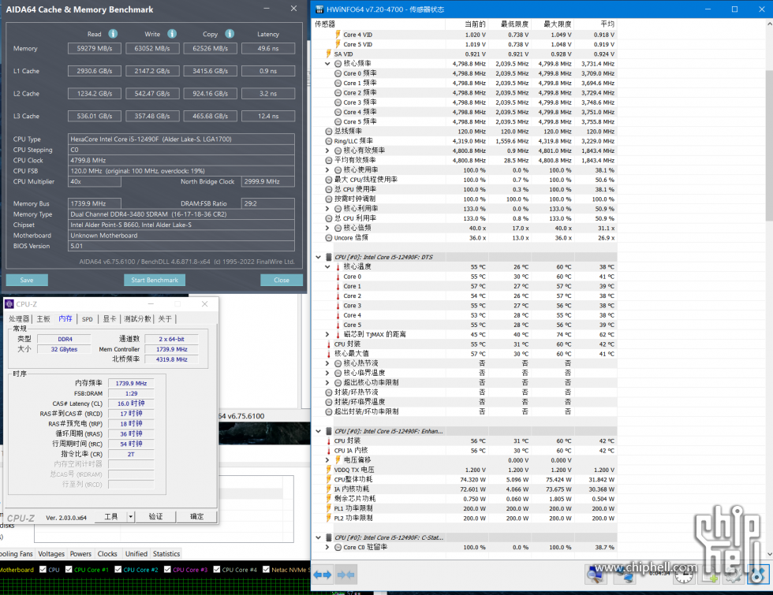This screenshot has width=773, height=595.
Task: Expand the 核心使用率 tree node
Action: tap(327, 170)
